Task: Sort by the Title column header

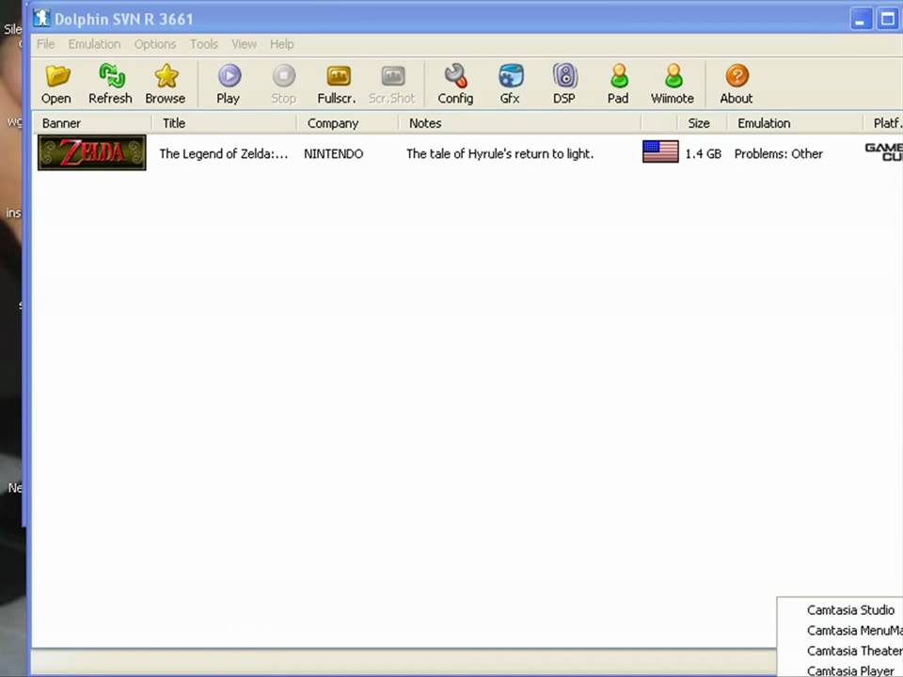Action: (x=224, y=123)
